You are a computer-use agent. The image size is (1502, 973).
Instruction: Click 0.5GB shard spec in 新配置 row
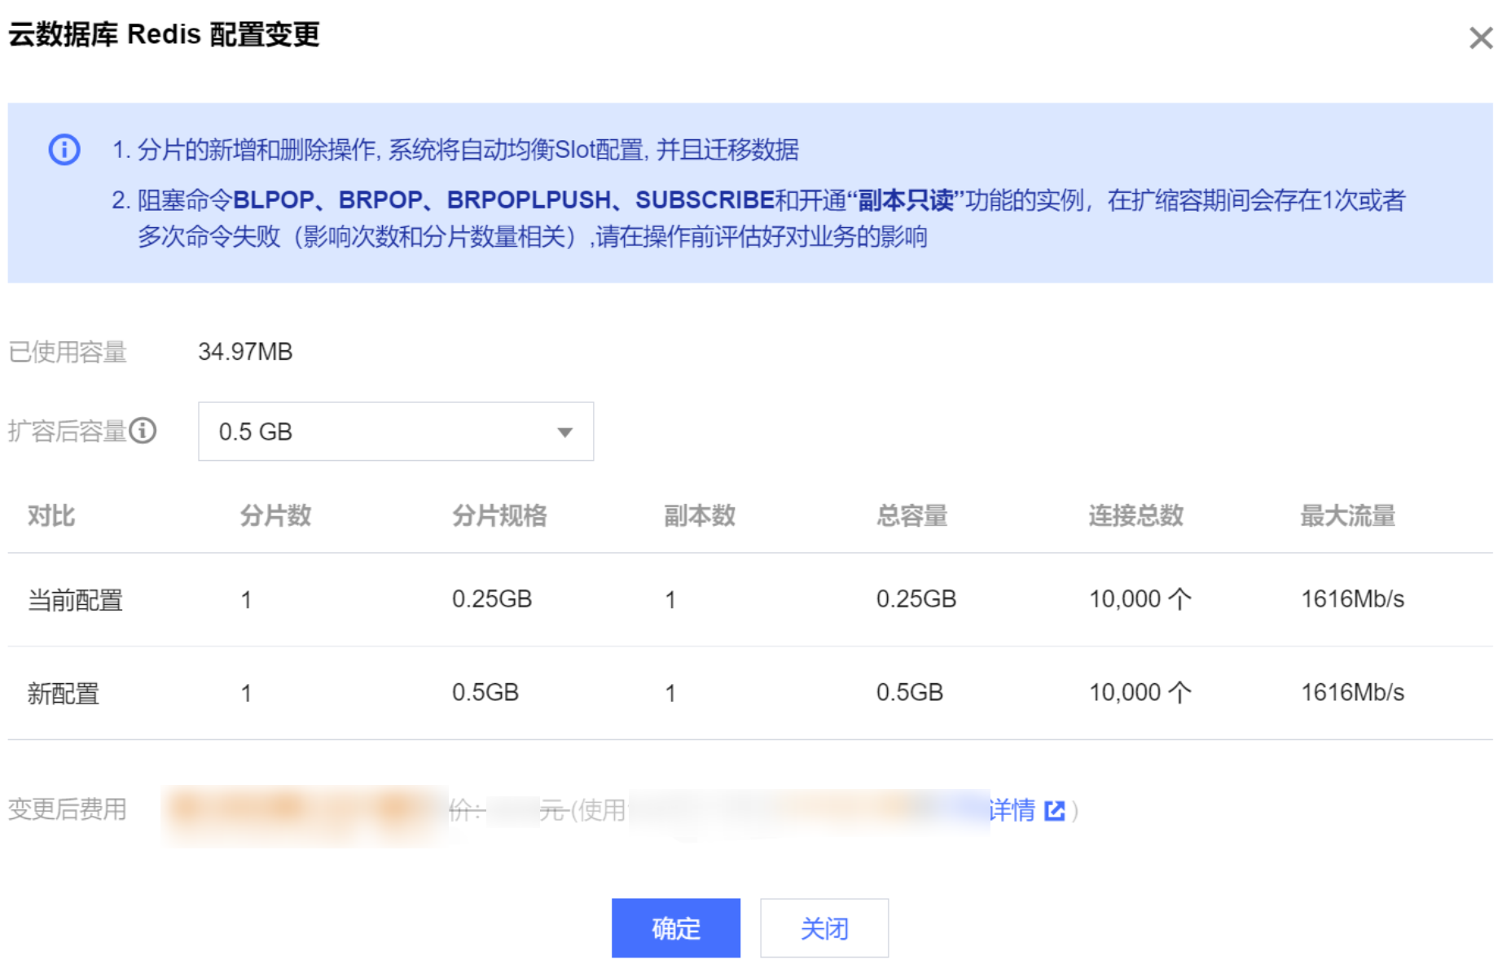(485, 693)
